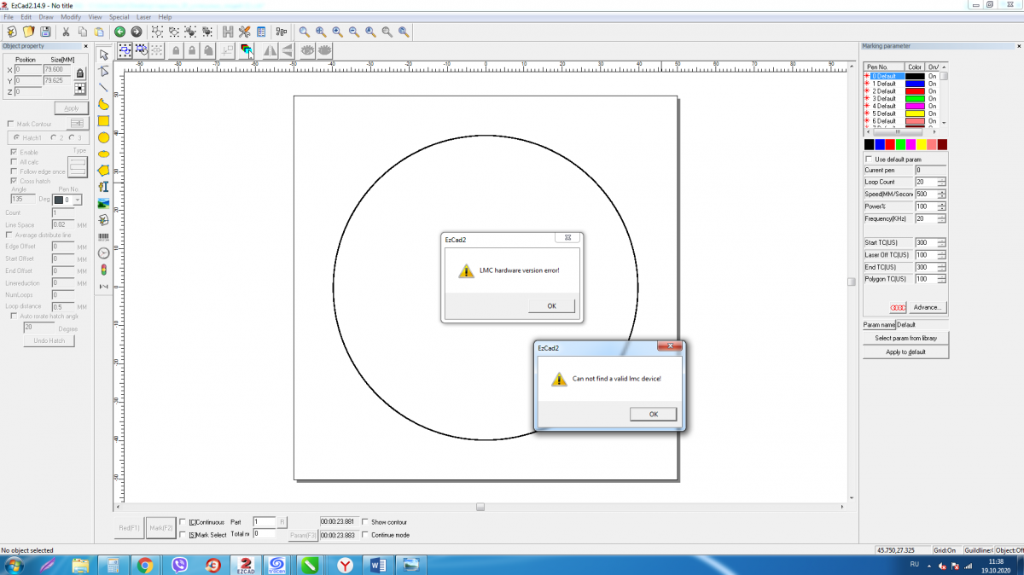Toggle the Cross hatch checkbox
The width and height of the screenshot is (1024, 575).
13,181
